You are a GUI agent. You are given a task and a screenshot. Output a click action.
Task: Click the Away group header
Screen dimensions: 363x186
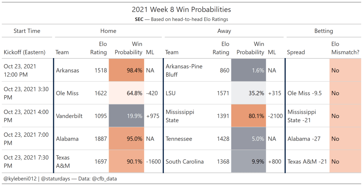(224, 31)
